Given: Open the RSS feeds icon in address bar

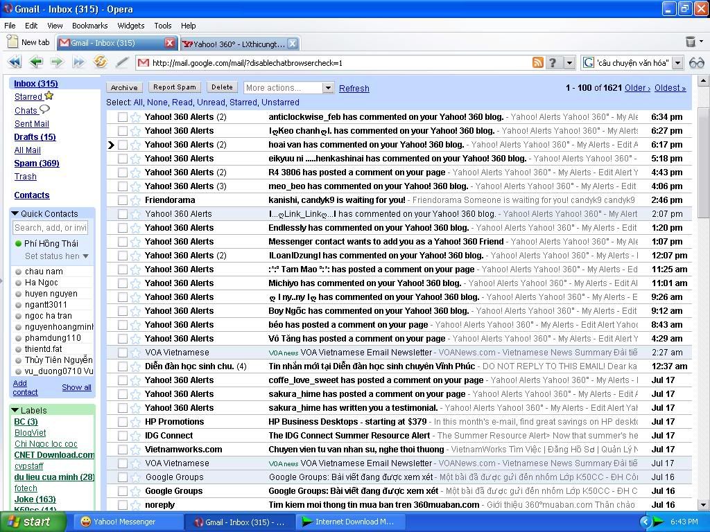Looking at the screenshot, I should point(537,62).
